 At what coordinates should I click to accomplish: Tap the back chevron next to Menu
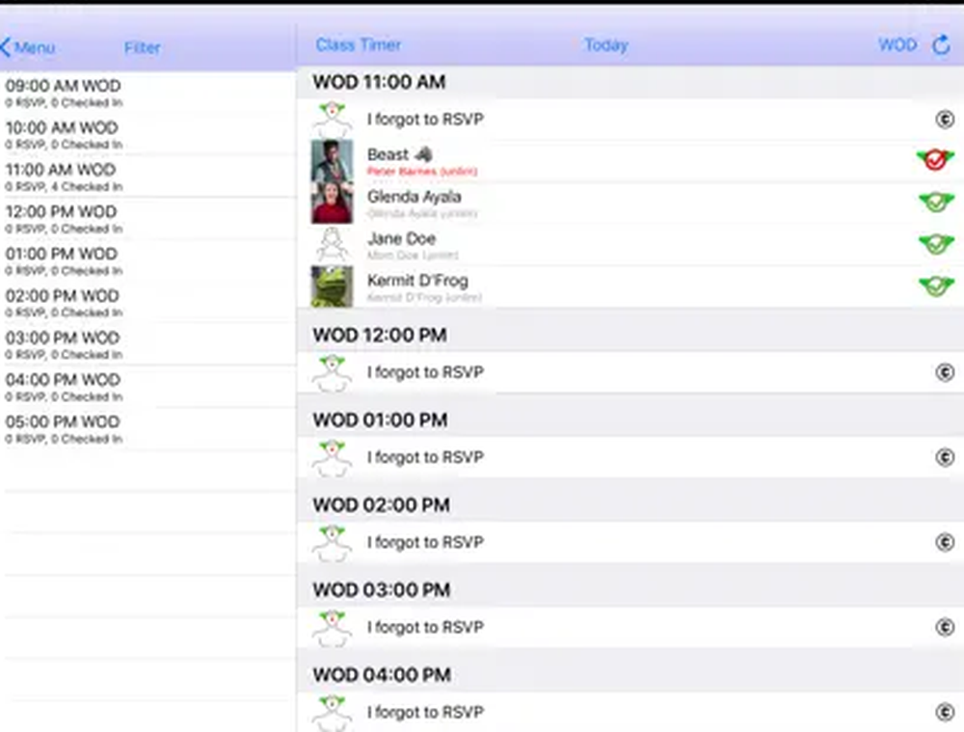(6, 46)
